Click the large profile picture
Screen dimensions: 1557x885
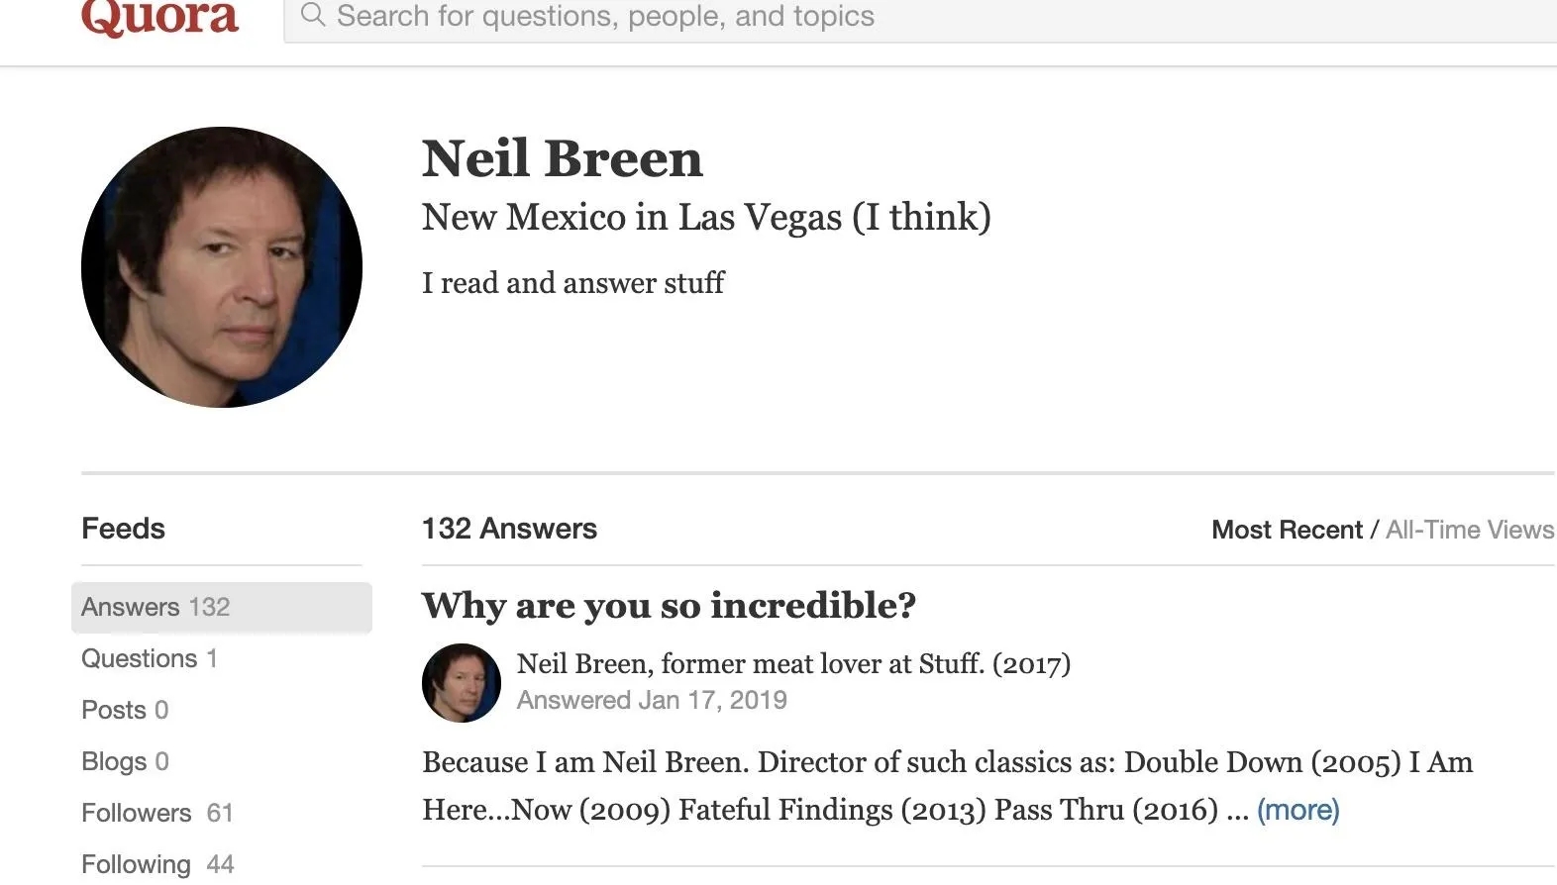tap(222, 267)
